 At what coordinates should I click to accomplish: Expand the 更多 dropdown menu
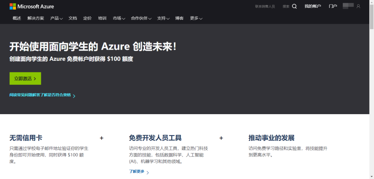[196, 18]
